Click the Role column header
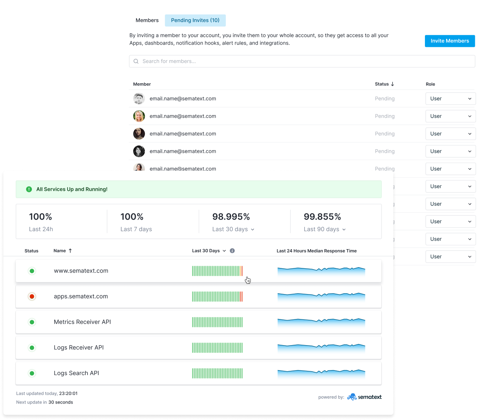491x420 pixels. point(430,84)
